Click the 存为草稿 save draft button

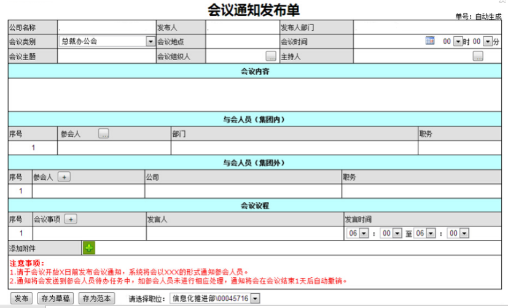[55, 298]
